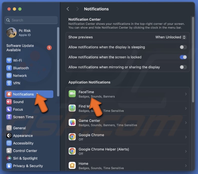
Task: Expand Google Chrome Helper (Alerts) chevron
Action: point(186,151)
